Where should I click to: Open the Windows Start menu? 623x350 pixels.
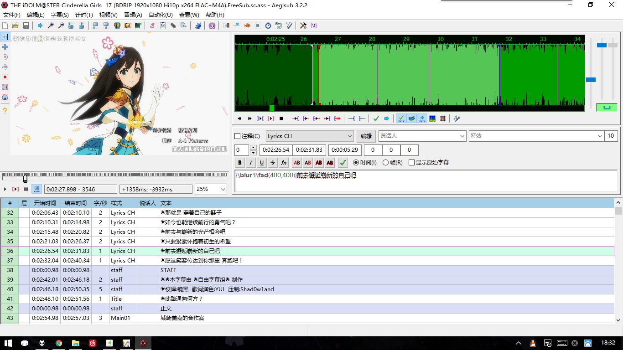point(8,343)
